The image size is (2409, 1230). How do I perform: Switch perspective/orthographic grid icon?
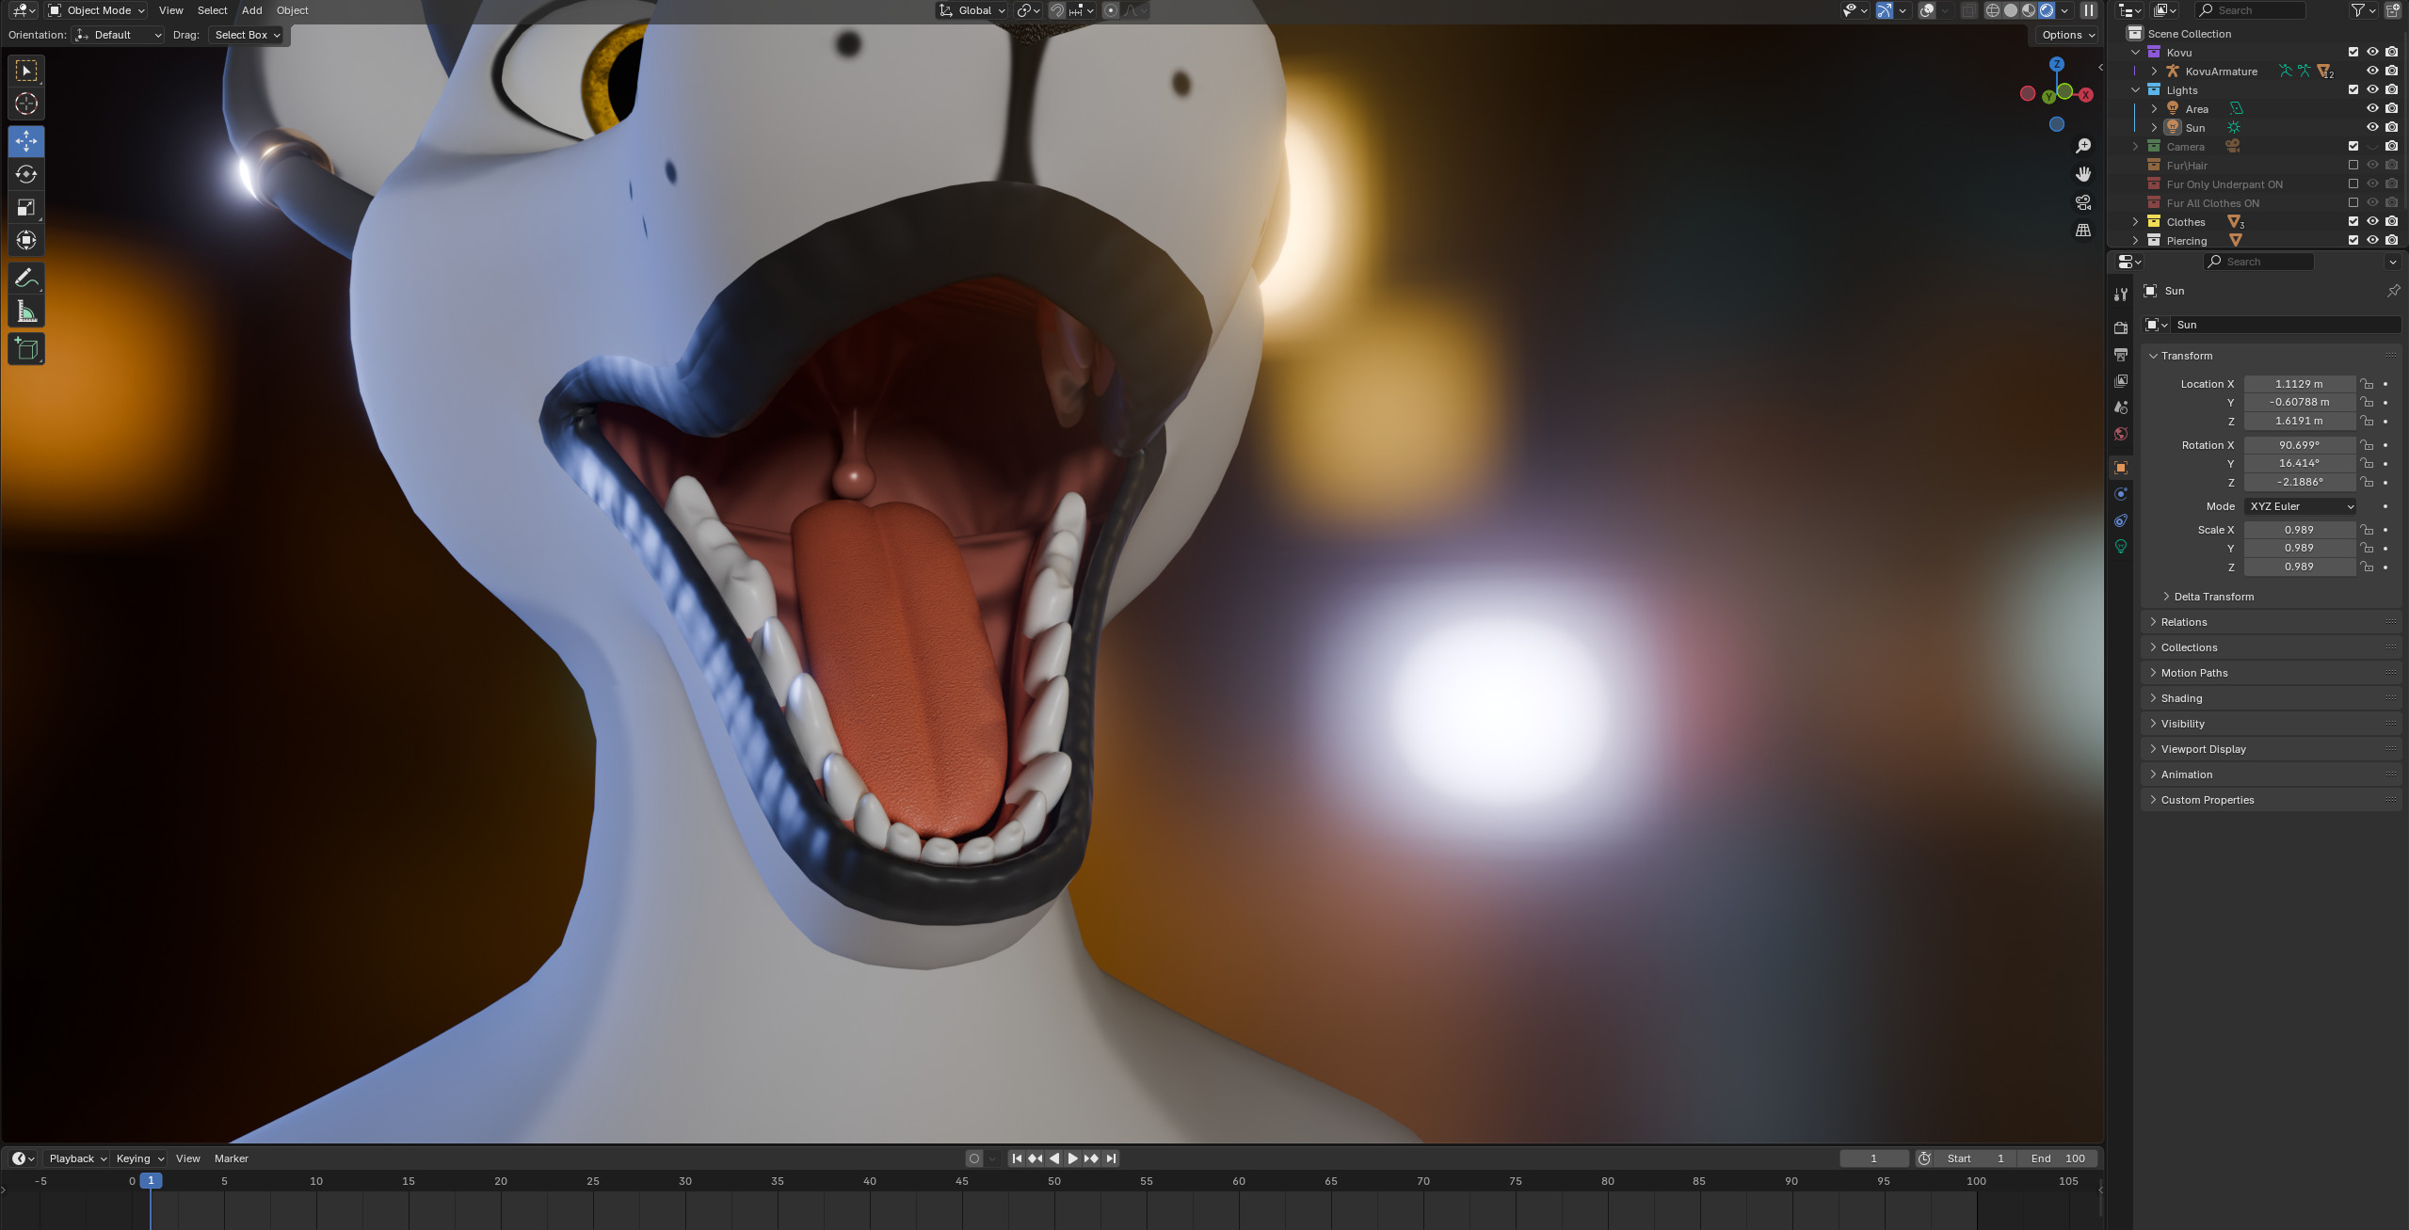[x=2083, y=231]
